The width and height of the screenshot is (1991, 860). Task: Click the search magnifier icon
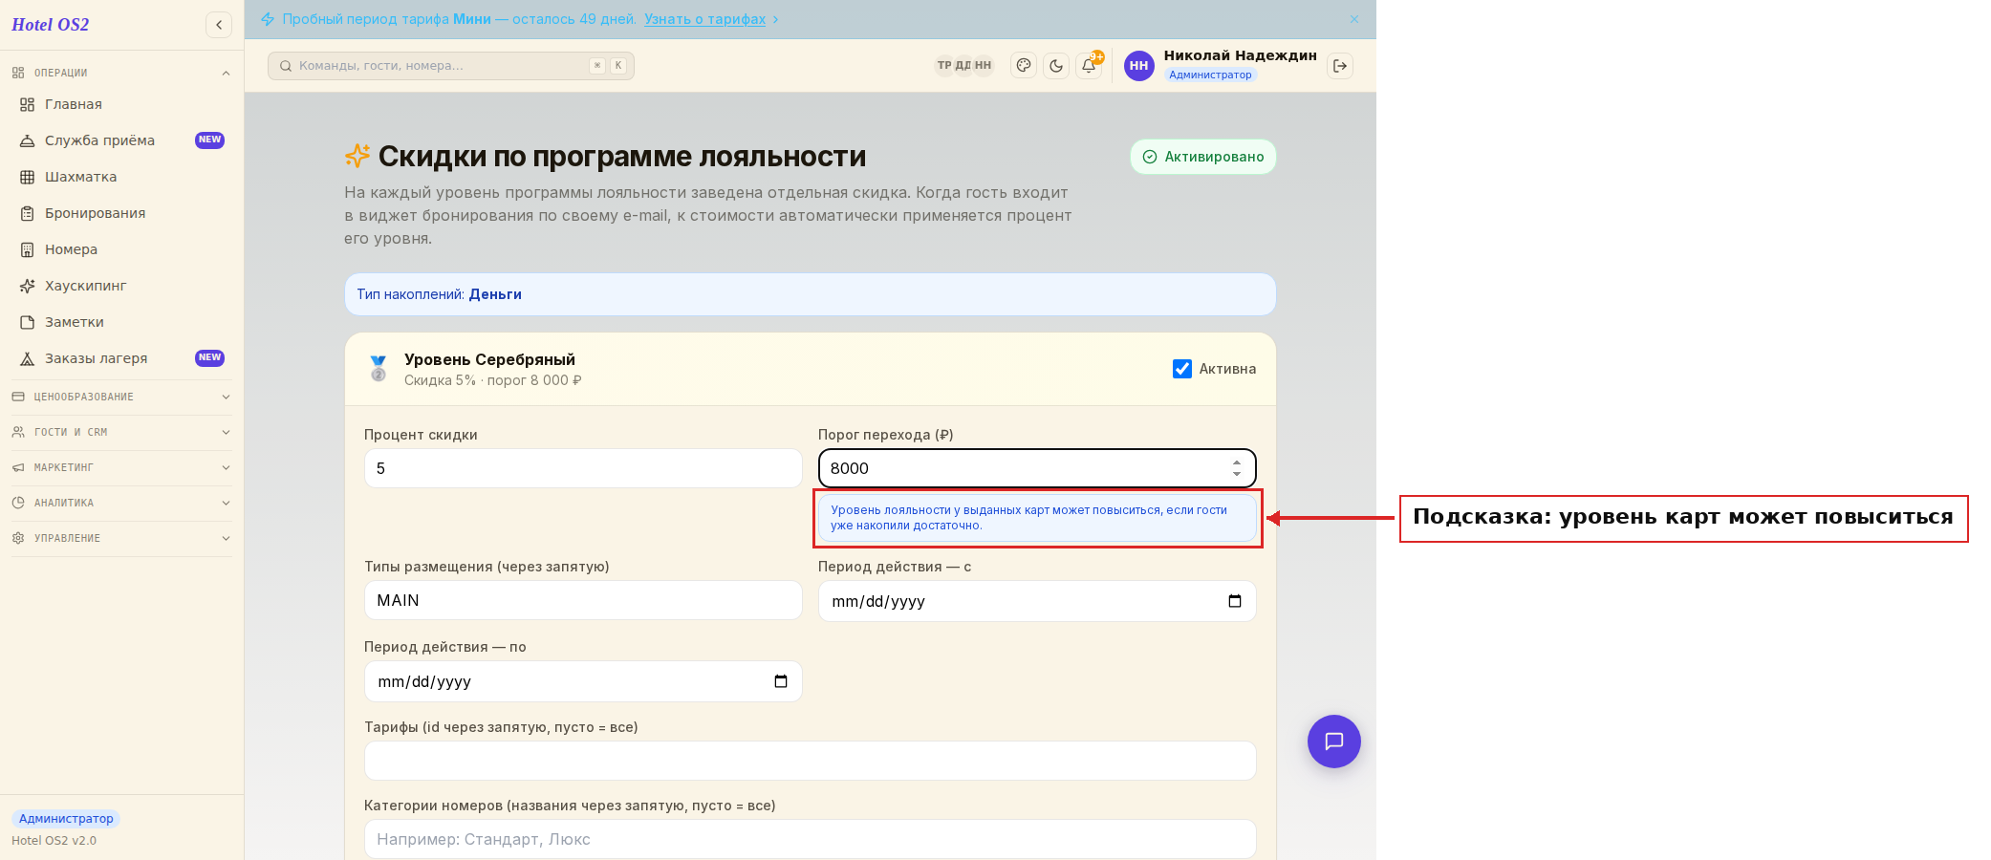[x=286, y=66]
